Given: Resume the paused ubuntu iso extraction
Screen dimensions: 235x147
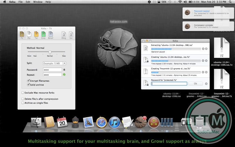Looking at the screenshot, I should [x=203, y=49].
